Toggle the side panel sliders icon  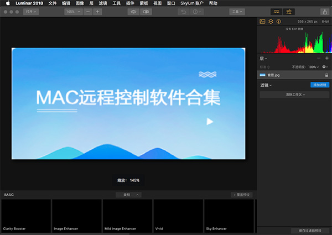[x=288, y=12]
